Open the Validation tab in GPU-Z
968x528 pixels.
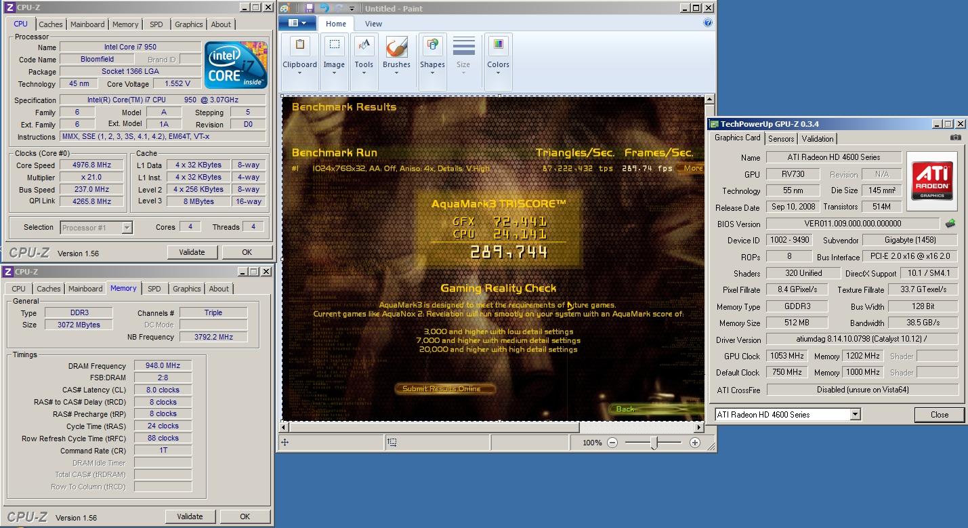click(x=818, y=138)
